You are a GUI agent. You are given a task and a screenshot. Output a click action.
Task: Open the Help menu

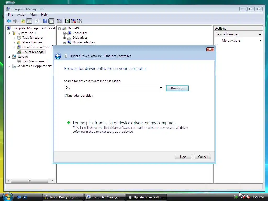[44, 15]
